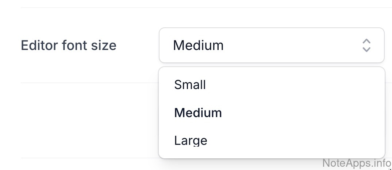Switch the editor text to Small size
Image resolution: width=392 pixels, height=170 pixels.
click(x=190, y=85)
